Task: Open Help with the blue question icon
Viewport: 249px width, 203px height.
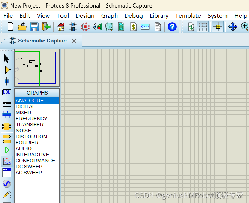Action: pos(172,27)
